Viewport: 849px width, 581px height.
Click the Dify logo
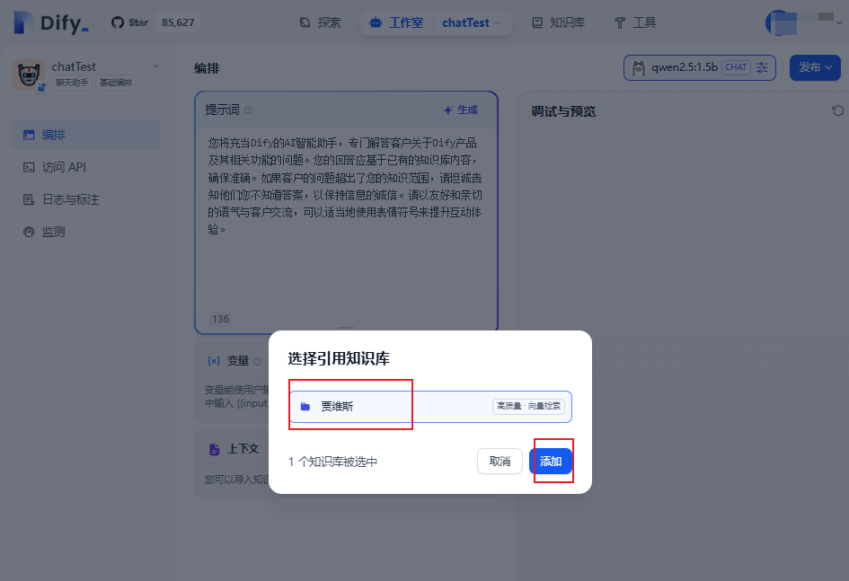pos(51,22)
